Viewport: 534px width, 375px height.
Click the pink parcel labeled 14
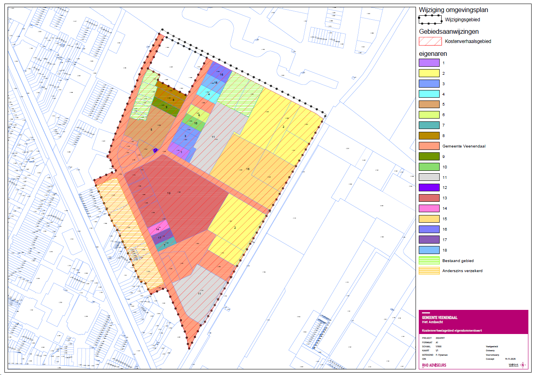tap(158, 228)
